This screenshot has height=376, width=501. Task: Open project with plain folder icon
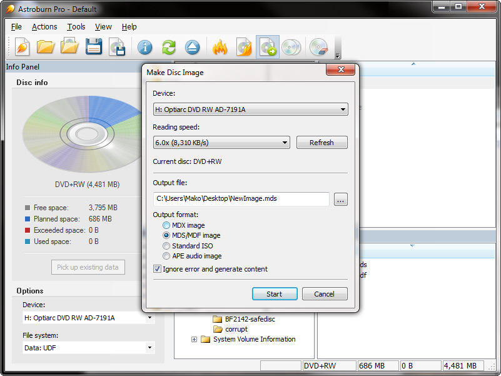click(46, 48)
